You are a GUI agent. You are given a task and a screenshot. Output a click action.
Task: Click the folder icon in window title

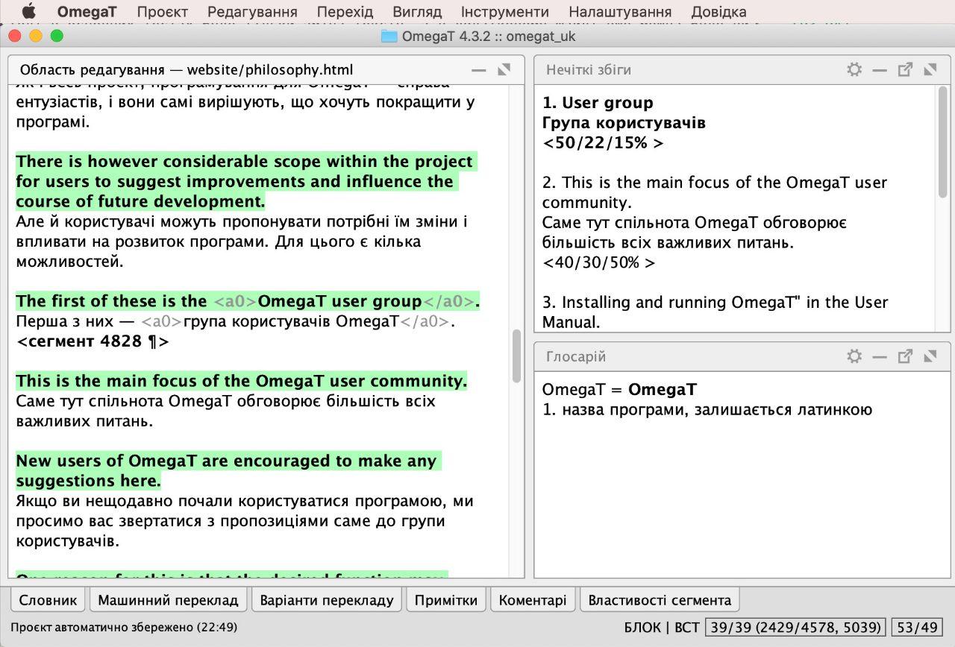click(x=389, y=37)
